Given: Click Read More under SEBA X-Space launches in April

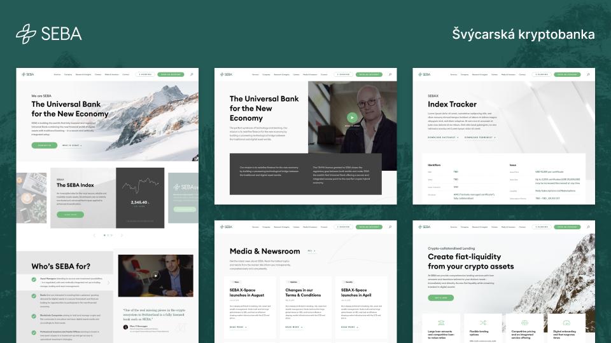Looking at the screenshot, I should (x=349, y=327).
